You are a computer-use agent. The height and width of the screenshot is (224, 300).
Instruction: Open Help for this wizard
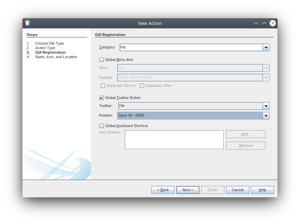[x=262, y=190]
